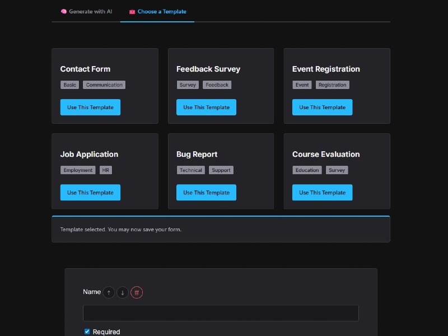Use the Course Evaluation template
Image resolution: width=448 pixels, height=336 pixels.
tap(322, 192)
